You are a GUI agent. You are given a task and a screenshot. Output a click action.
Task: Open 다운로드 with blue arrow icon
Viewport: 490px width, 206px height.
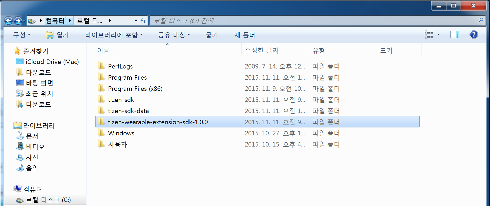coord(33,104)
